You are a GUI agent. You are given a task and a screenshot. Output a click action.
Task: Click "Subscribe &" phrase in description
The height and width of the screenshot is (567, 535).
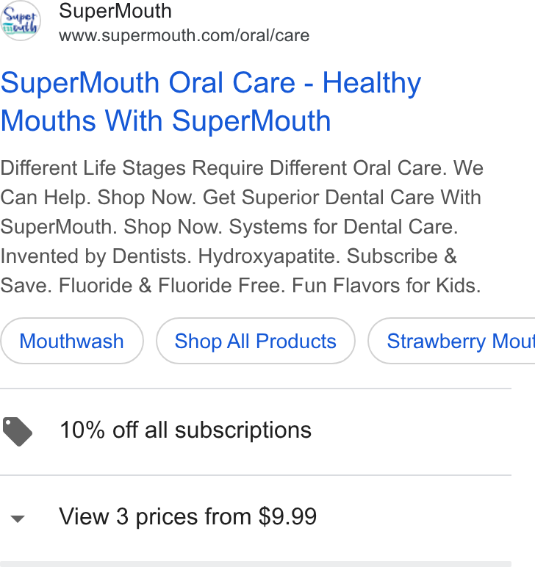(x=402, y=256)
